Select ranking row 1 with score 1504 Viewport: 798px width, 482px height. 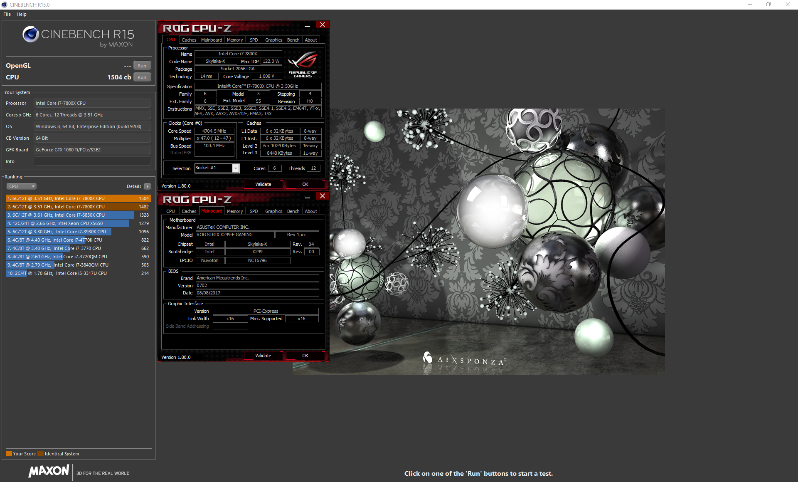(x=78, y=198)
